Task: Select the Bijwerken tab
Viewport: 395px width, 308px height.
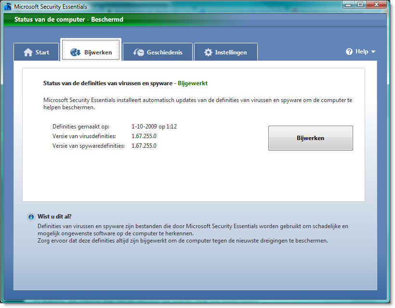Action: pos(91,50)
